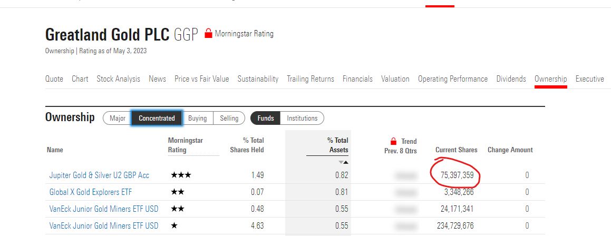
Task: Click the 0.81 total assets value
Action: 342,192
